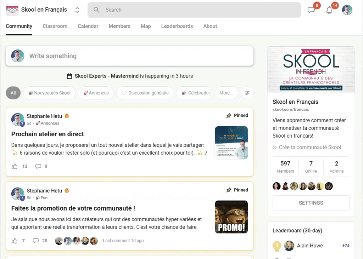363x259 pixels.
Task: Open the Calendar tab
Action: [x=88, y=26]
